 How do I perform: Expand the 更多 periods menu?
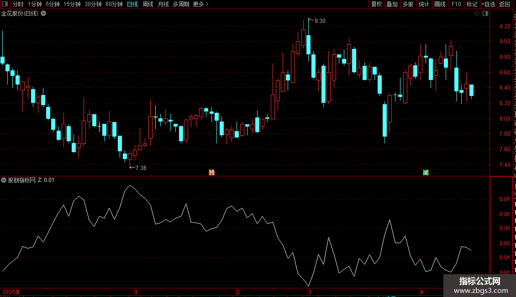pyautogui.click(x=200, y=4)
